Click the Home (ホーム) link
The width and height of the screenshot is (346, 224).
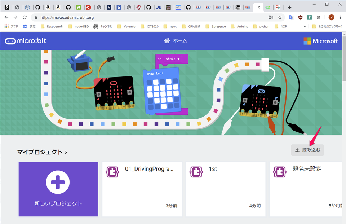(x=176, y=41)
